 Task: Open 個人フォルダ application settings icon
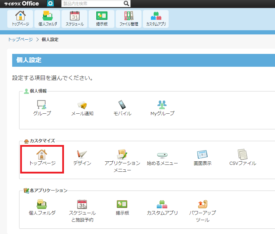pos(42,204)
